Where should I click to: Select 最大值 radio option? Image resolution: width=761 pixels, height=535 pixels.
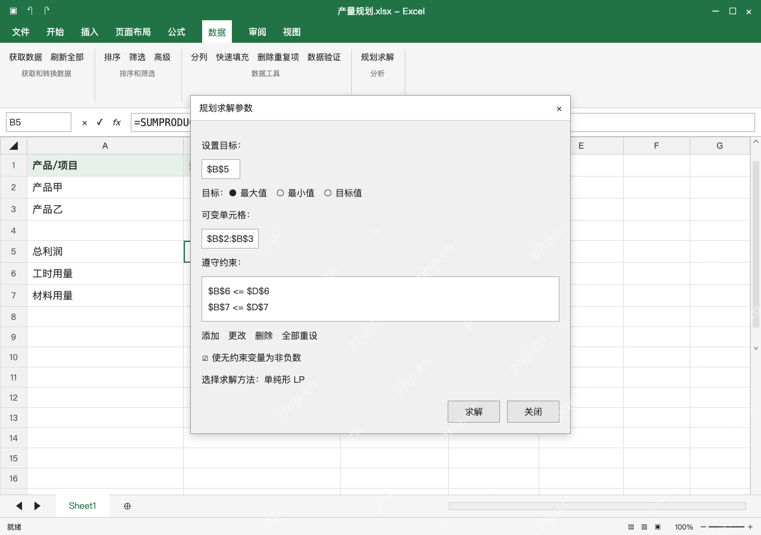[248, 193]
